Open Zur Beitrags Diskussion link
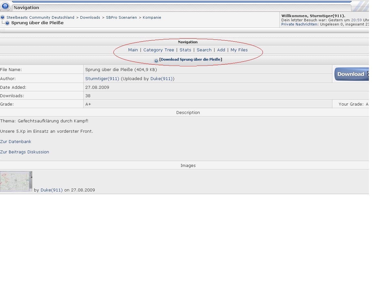This screenshot has height=288, width=387. tap(25, 152)
